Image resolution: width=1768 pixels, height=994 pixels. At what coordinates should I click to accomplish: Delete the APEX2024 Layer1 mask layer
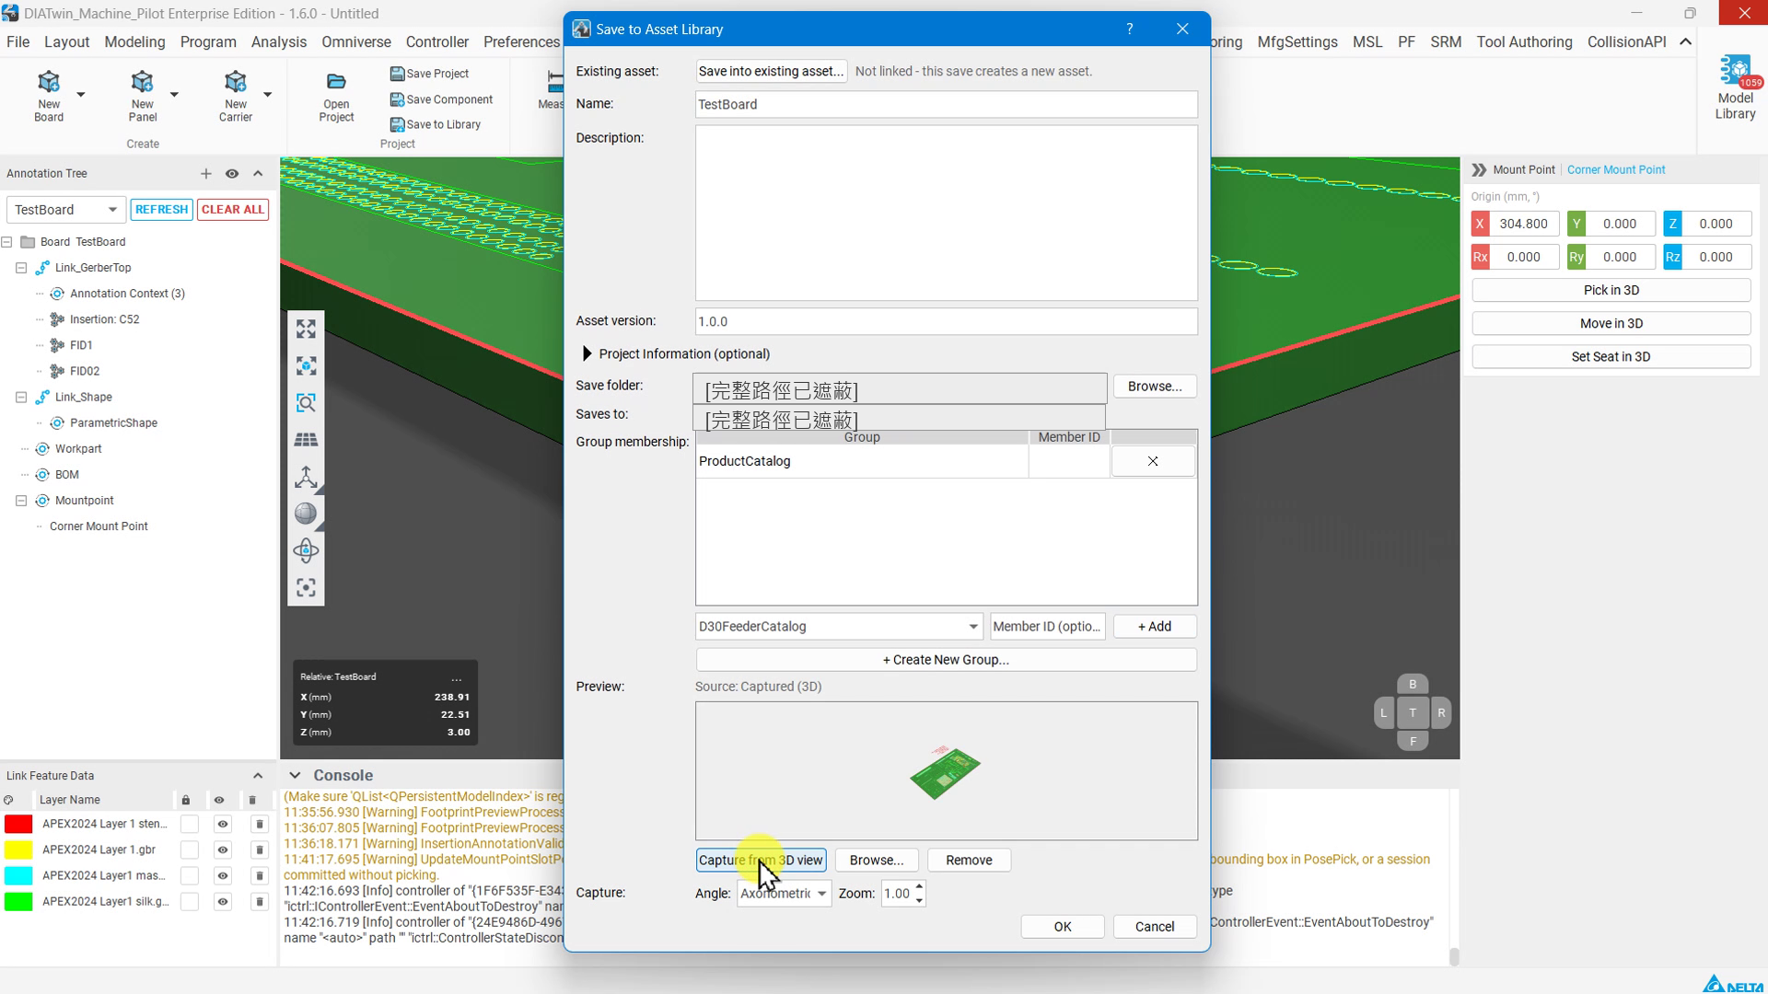coord(259,875)
